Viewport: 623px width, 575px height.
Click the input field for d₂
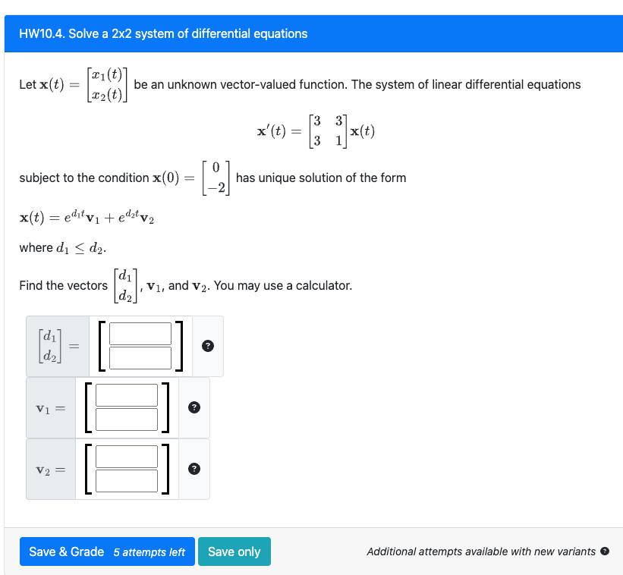(x=140, y=358)
